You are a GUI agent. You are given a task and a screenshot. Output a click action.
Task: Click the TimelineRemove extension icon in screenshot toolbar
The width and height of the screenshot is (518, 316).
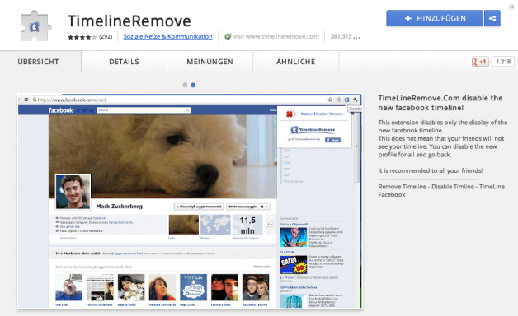(x=347, y=100)
